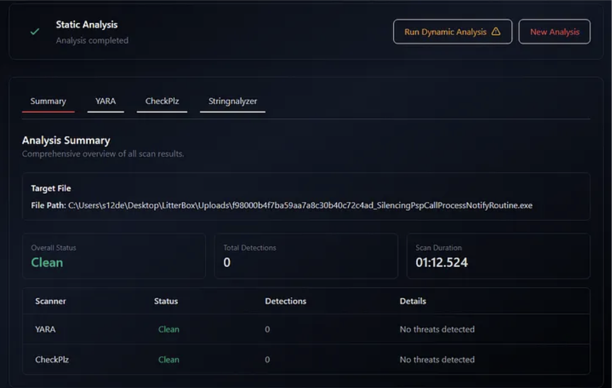The height and width of the screenshot is (388, 612).
Task: Click the Details column header
Action: coord(413,301)
